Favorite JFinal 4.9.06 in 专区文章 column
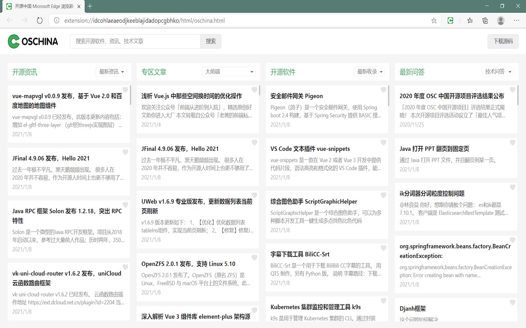Viewport: 526px width, 328px height. click(254, 143)
